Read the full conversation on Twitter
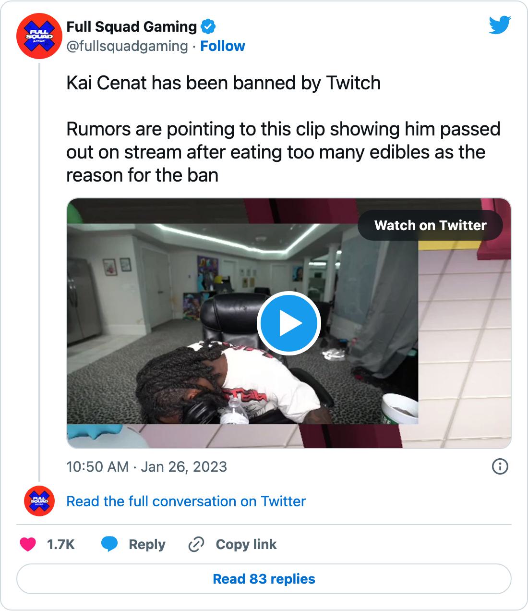The width and height of the screenshot is (528, 611). [186, 501]
